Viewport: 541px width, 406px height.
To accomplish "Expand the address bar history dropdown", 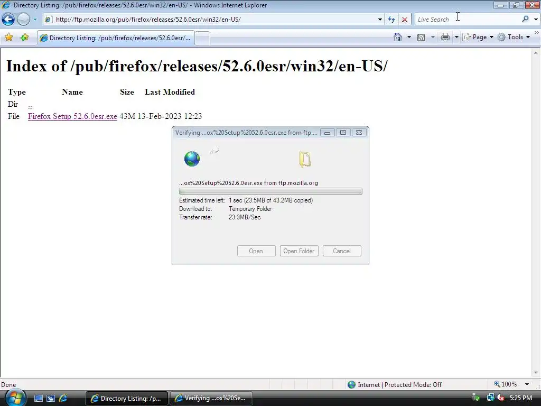I will [380, 20].
